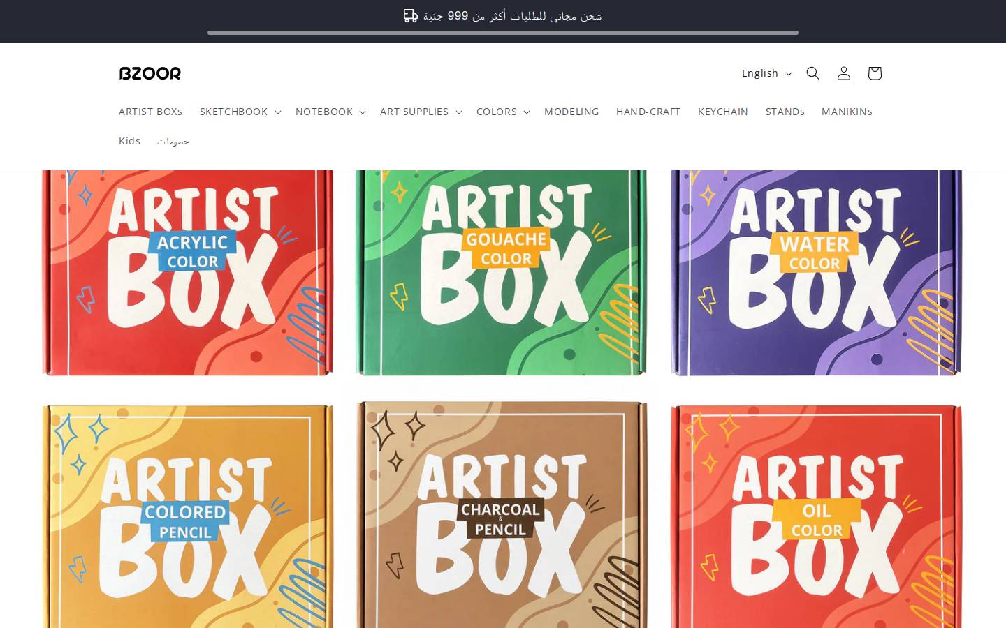Click the free shipping announcement text
Screen dimensions: 1006x628
click(513, 15)
